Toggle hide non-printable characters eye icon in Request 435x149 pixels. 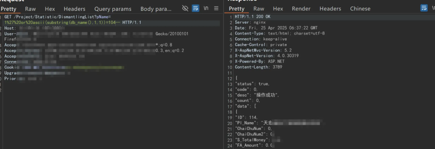[185, 8]
